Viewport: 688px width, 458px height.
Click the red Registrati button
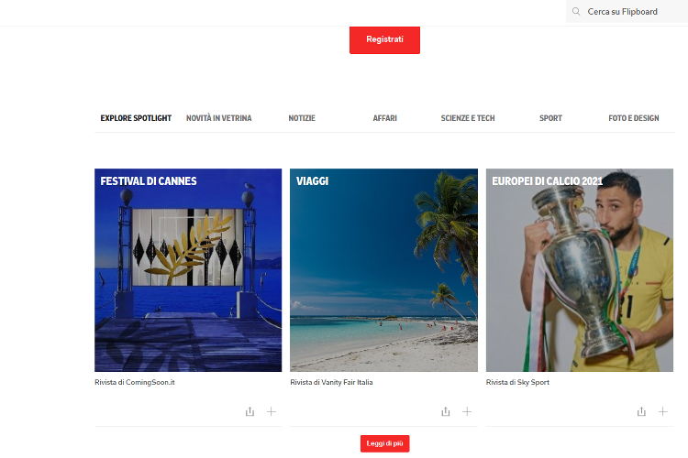[384, 39]
